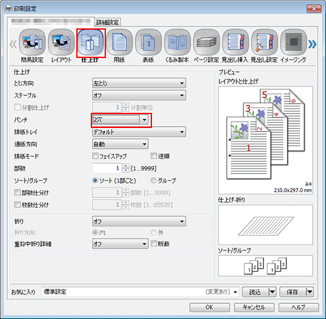Select the blurred printer name tab
The height and width of the screenshot is (319, 326).
[x=50, y=21]
